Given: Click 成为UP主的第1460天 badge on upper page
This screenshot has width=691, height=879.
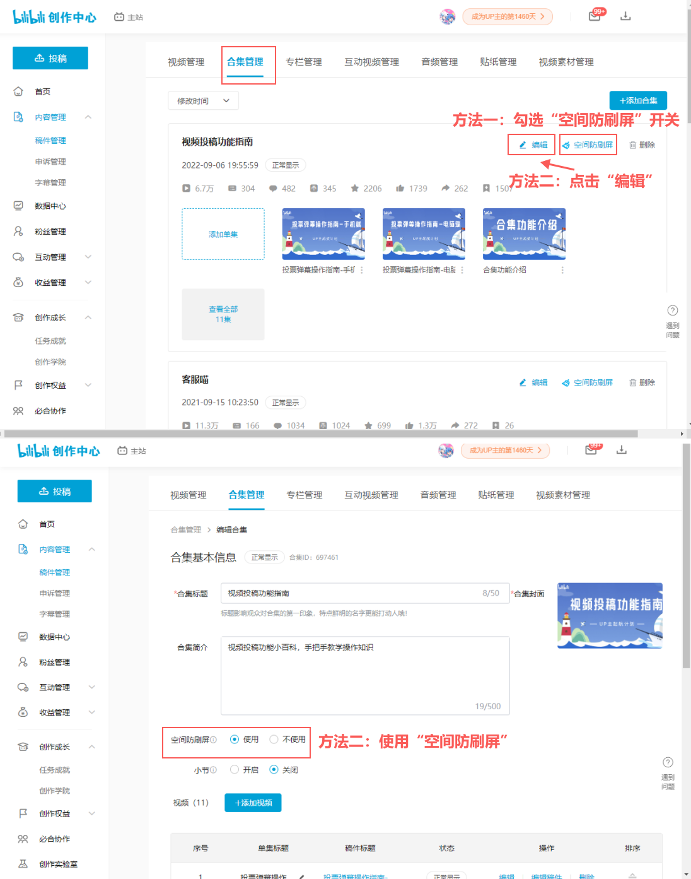Looking at the screenshot, I should [508, 16].
